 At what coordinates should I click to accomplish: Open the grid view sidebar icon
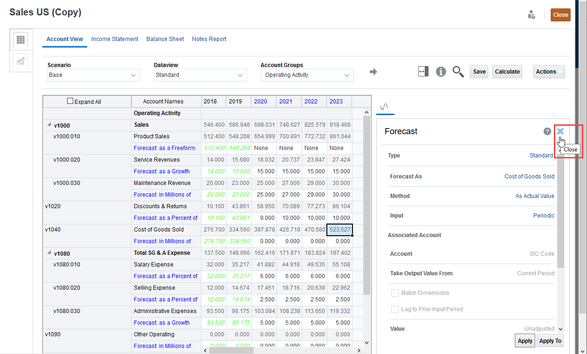(21, 40)
